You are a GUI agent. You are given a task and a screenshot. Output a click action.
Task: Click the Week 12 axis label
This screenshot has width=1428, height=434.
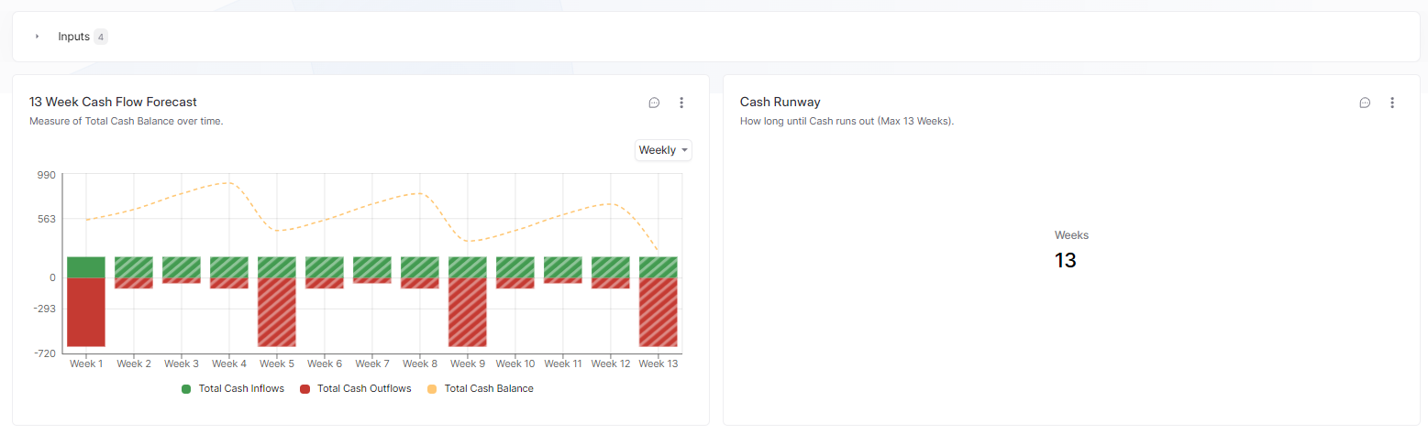(611, 363)
